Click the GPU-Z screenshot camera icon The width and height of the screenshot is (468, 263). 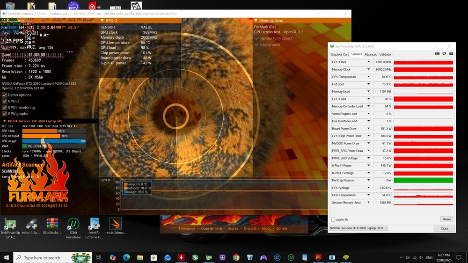point(437,53)
